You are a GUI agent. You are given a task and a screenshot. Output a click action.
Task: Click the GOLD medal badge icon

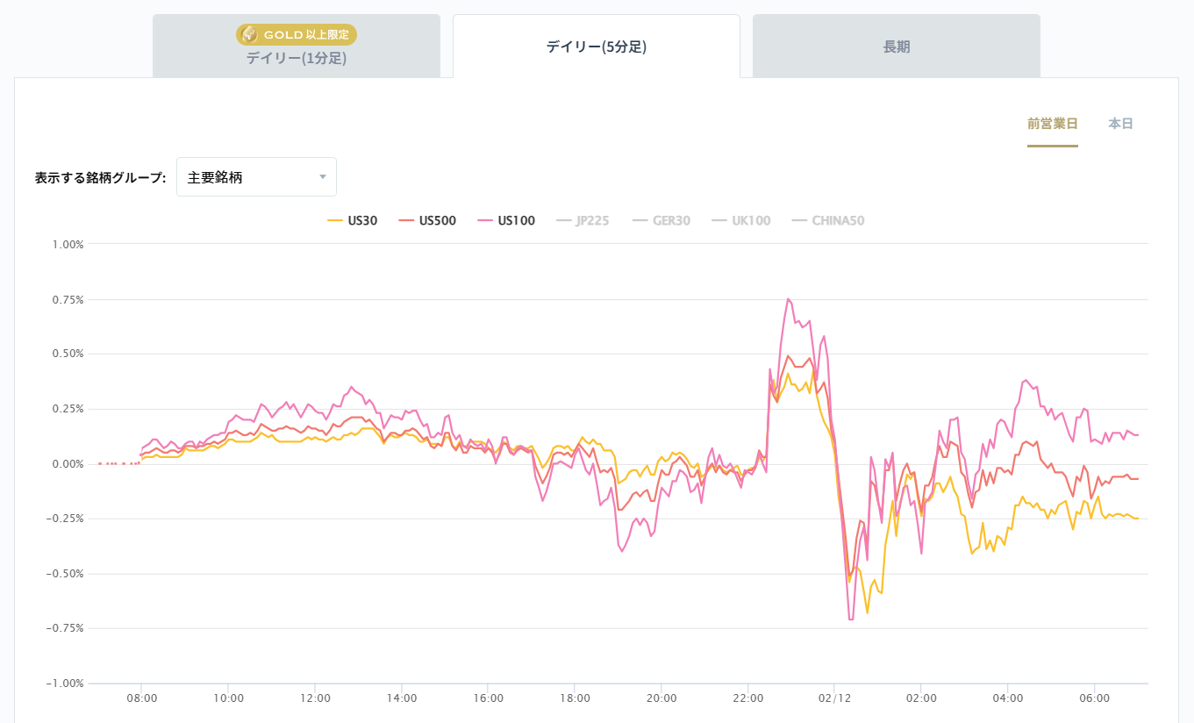coord(250,35)
